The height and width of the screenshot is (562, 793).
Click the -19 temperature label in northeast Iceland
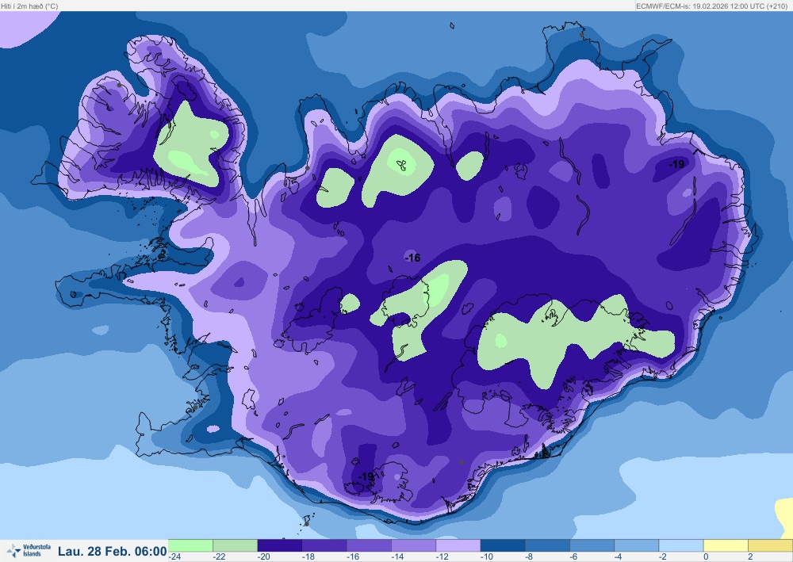click(676, 164)
